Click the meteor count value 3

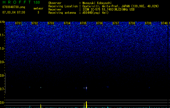pos(38,12)
